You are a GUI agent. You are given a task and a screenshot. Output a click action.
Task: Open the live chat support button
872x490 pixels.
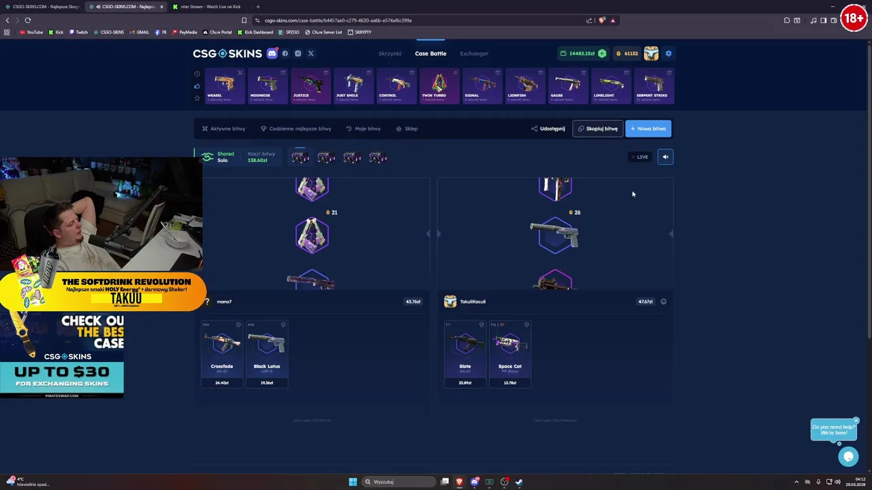pos(848,457)
